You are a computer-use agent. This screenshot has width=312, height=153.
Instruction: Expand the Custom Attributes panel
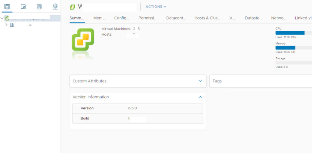(200, 81)
